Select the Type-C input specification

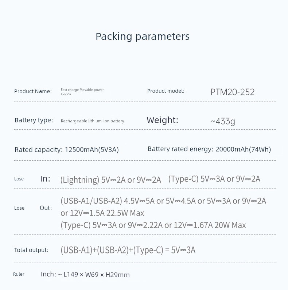(214, 179)
